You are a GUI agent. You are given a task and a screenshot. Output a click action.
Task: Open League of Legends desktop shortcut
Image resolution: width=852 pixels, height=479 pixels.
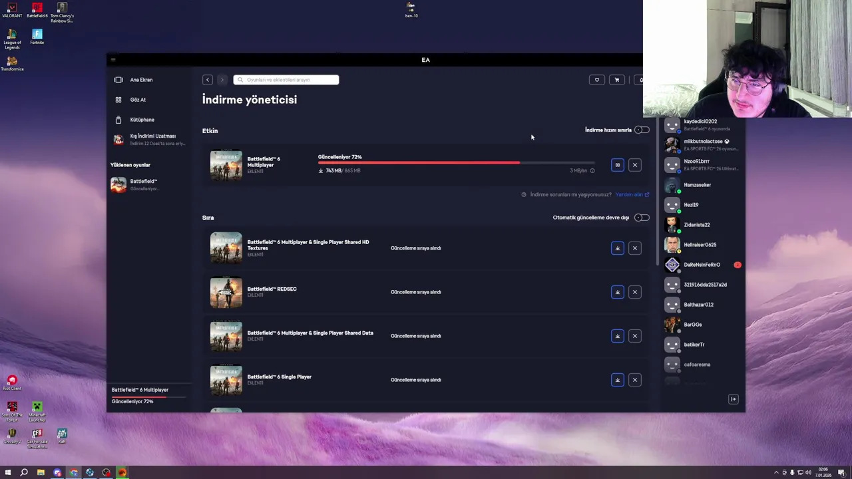click(x=12, y=39)
